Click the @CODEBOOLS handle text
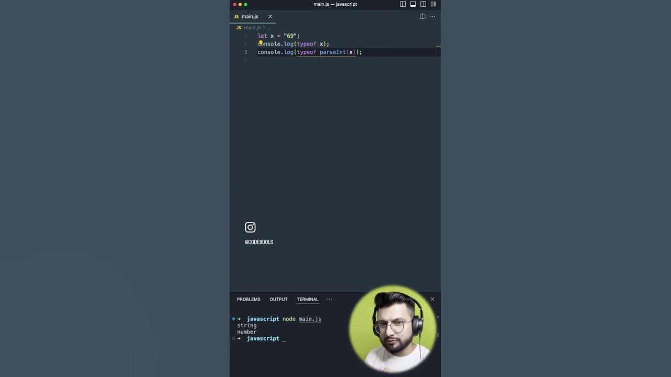 (x=259, y=242)
